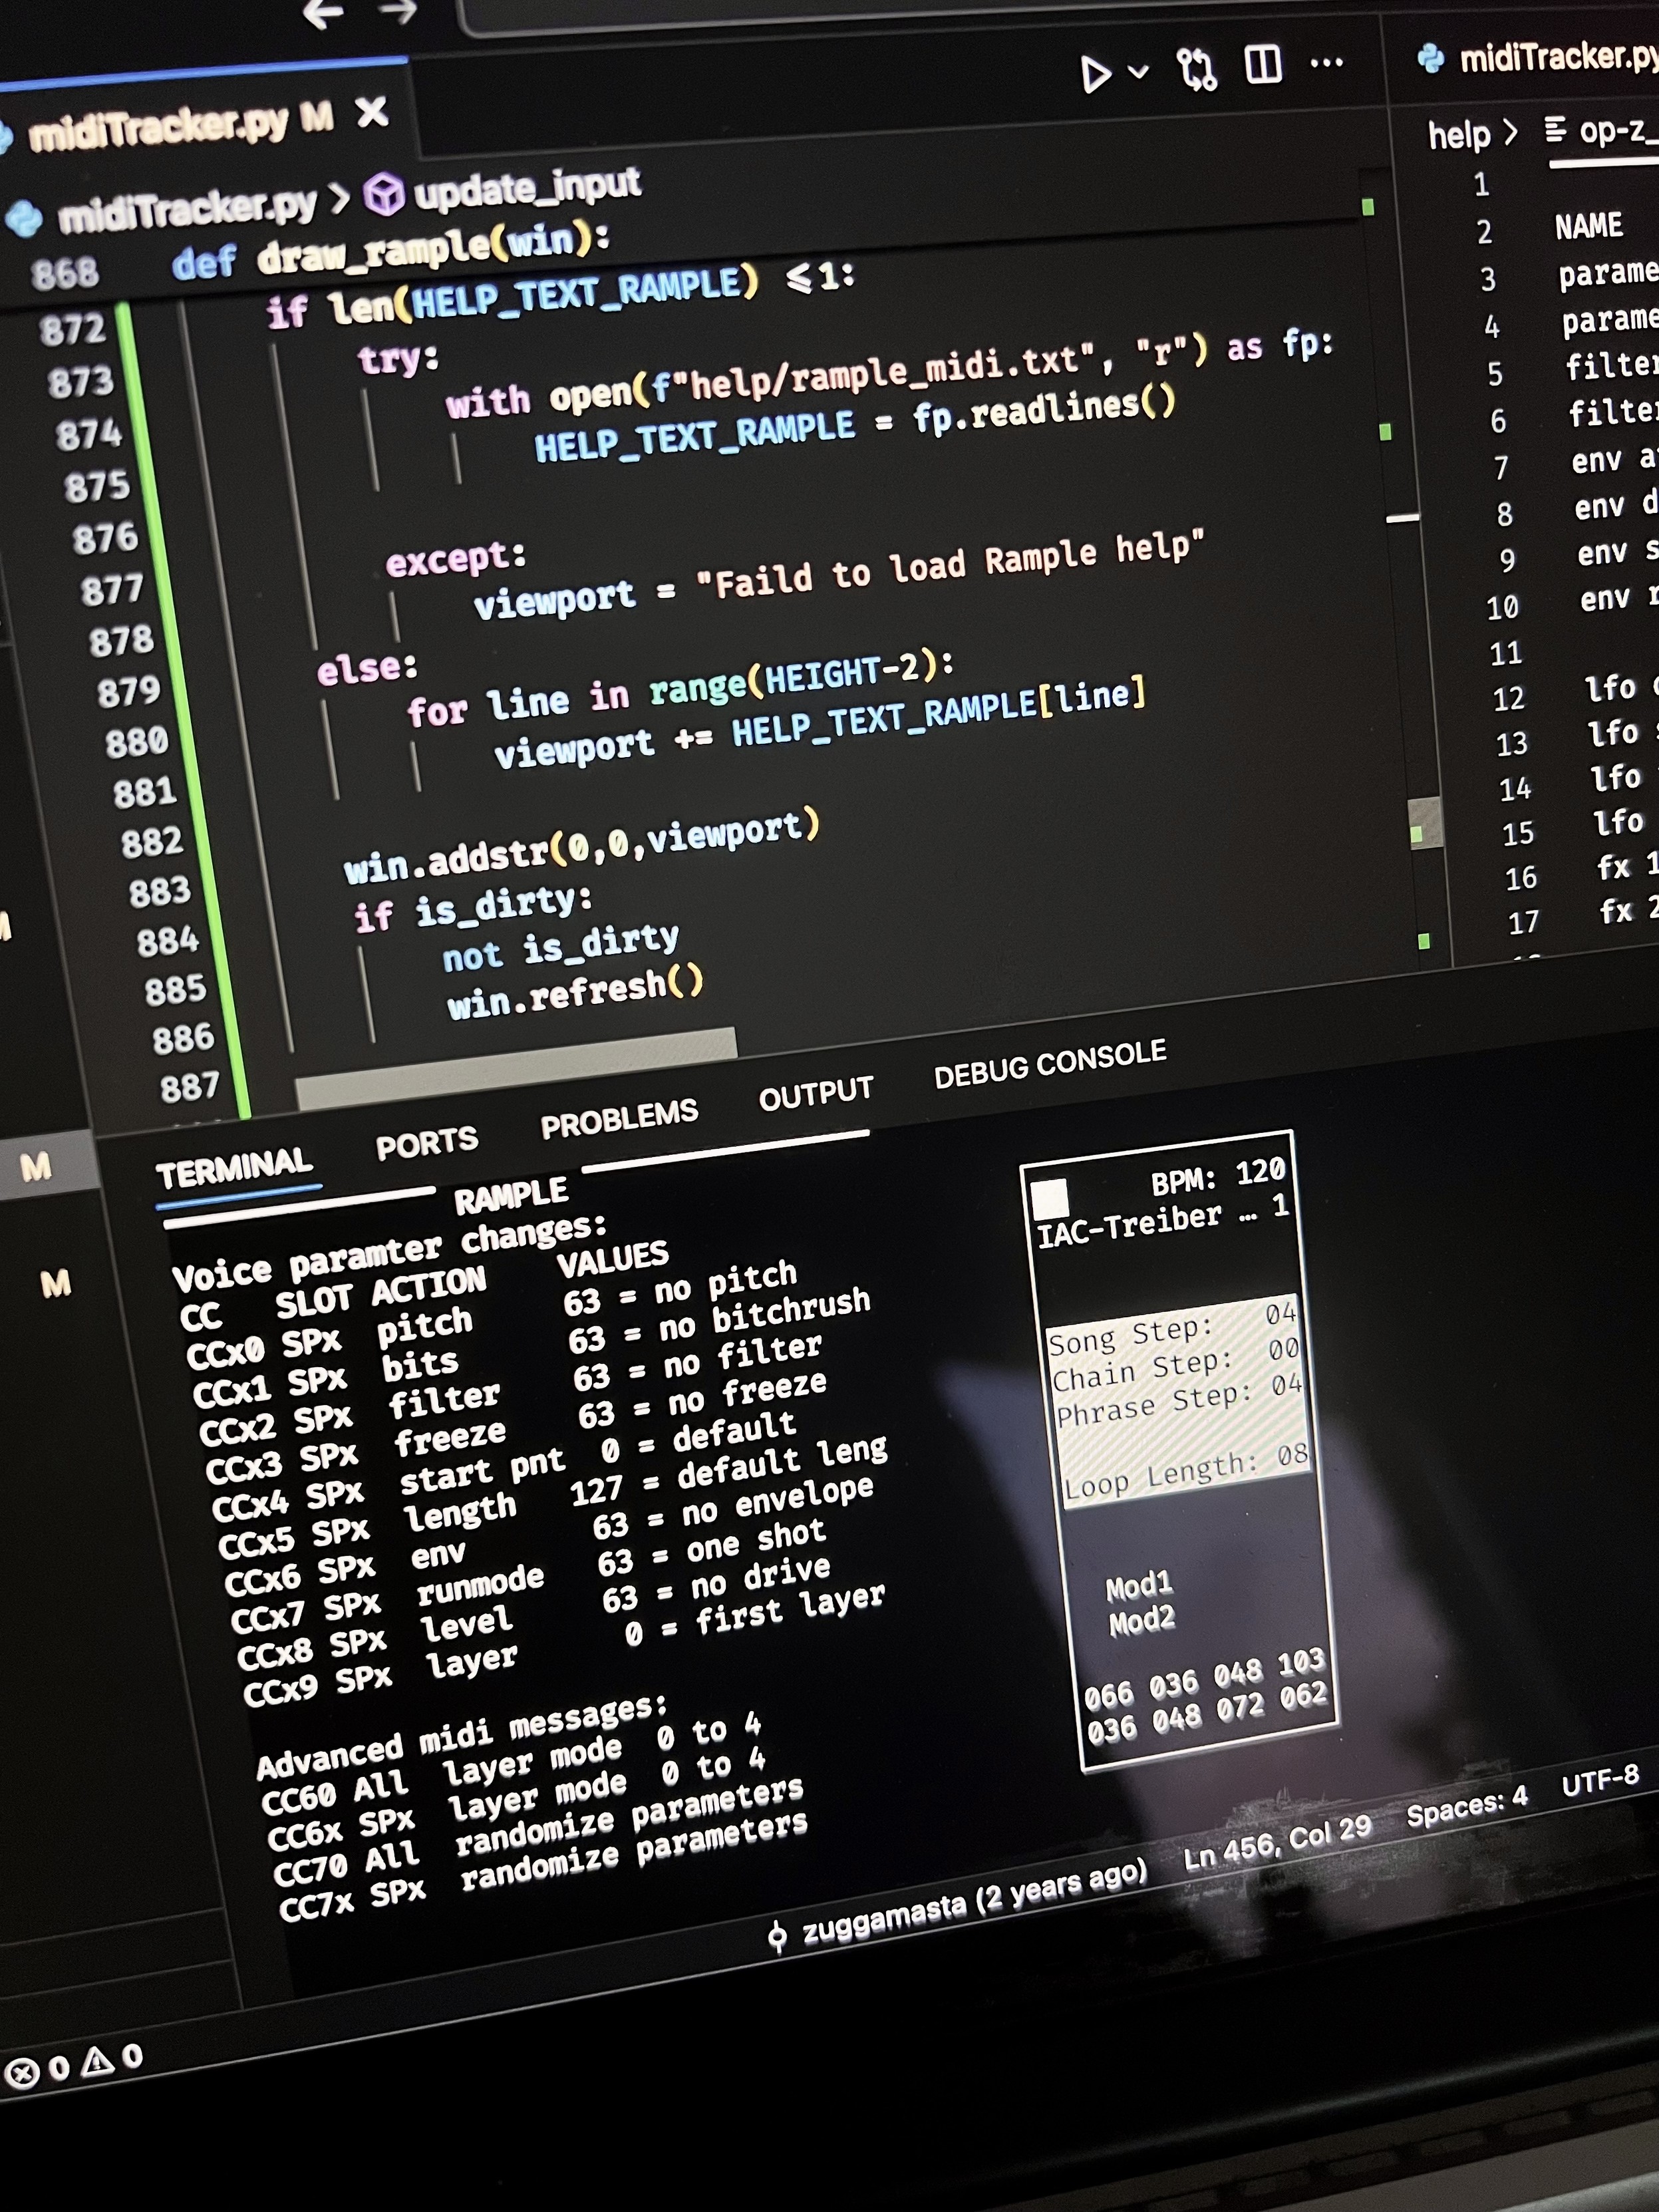Switch to the PROBLEMS panel tab
1659x2212 pixels.
click(619, 1118)
